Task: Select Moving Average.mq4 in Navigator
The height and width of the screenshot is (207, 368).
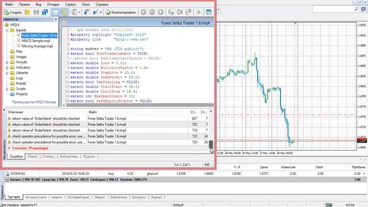Action: coord(37,46)
